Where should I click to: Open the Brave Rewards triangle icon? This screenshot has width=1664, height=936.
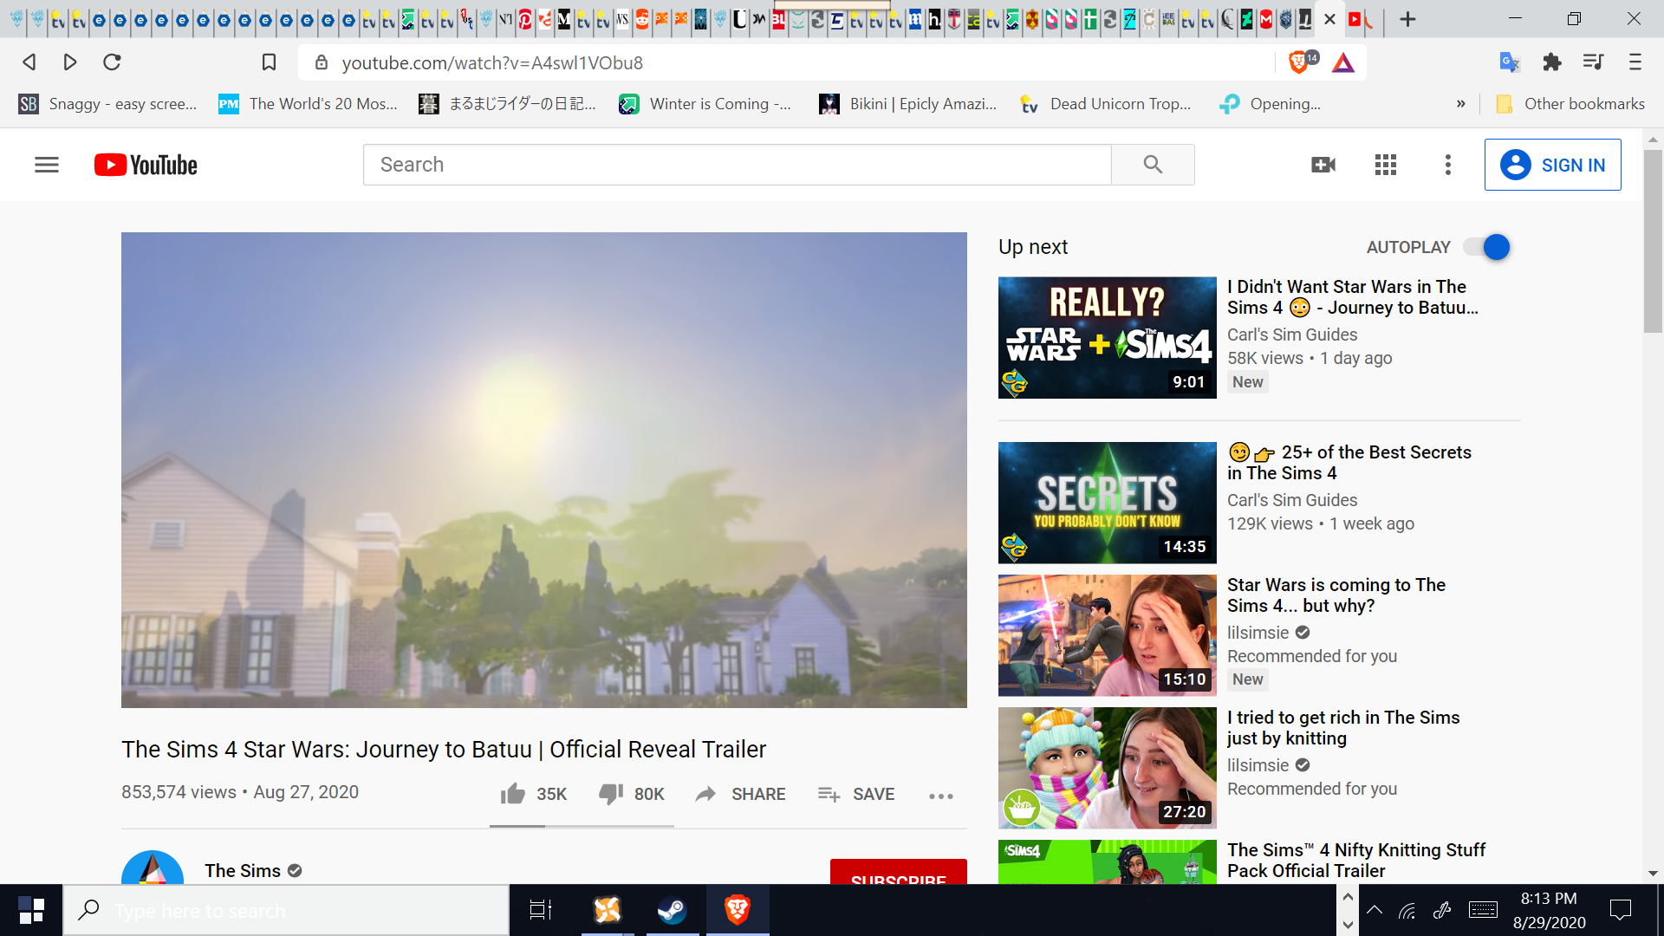point(1343,62)
